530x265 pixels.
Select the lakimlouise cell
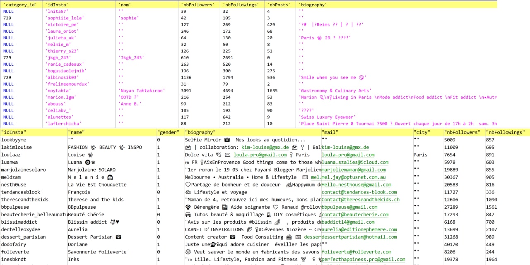click(17, 147)
